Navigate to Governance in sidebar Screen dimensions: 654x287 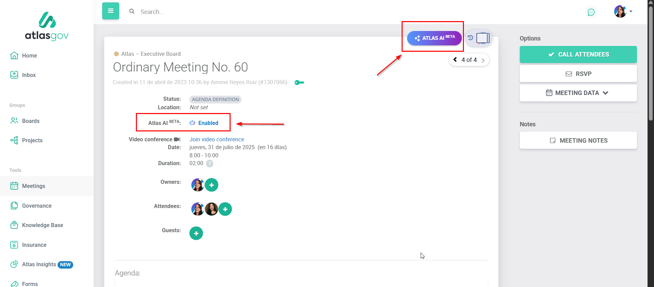click(x=37, y=206)
